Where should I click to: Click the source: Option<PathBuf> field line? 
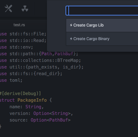40,120
